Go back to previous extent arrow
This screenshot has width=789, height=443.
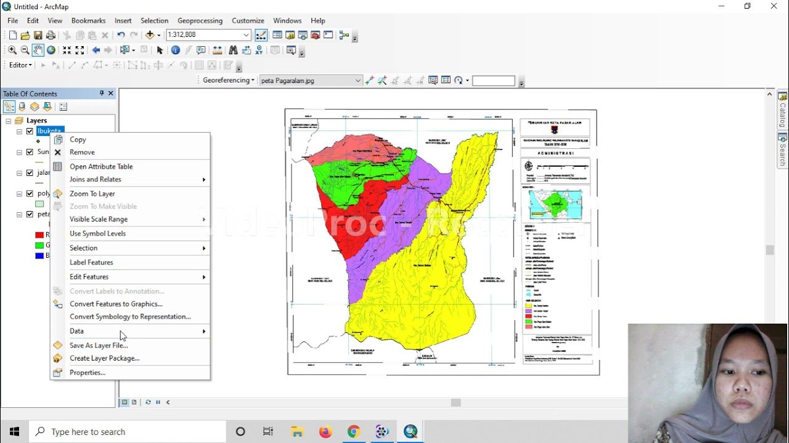point(96,50)
